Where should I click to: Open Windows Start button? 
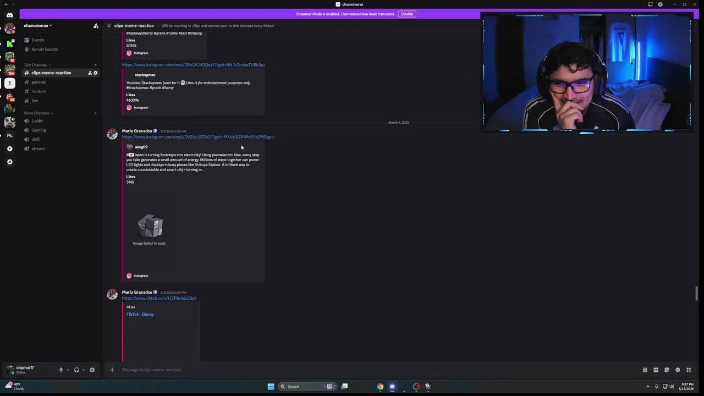tap(271, 387)
